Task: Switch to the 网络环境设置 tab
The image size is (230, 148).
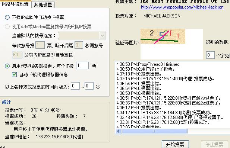Action: tap(15, 4)
